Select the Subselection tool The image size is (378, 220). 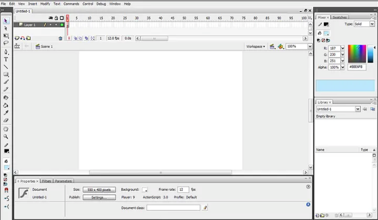click(x=6, y=28)
